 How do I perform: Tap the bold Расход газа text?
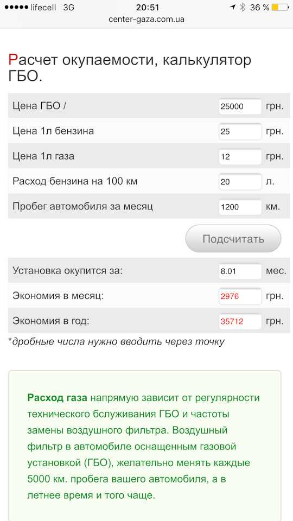click(57, 397)
